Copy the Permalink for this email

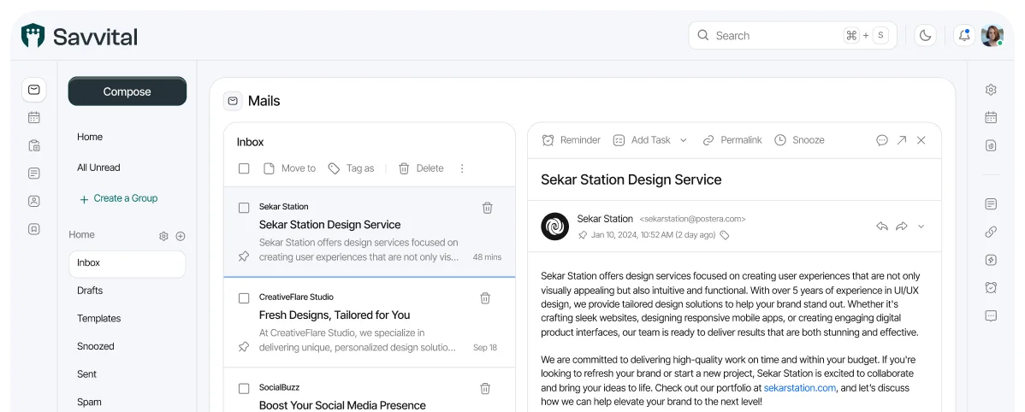coord(732,140)
